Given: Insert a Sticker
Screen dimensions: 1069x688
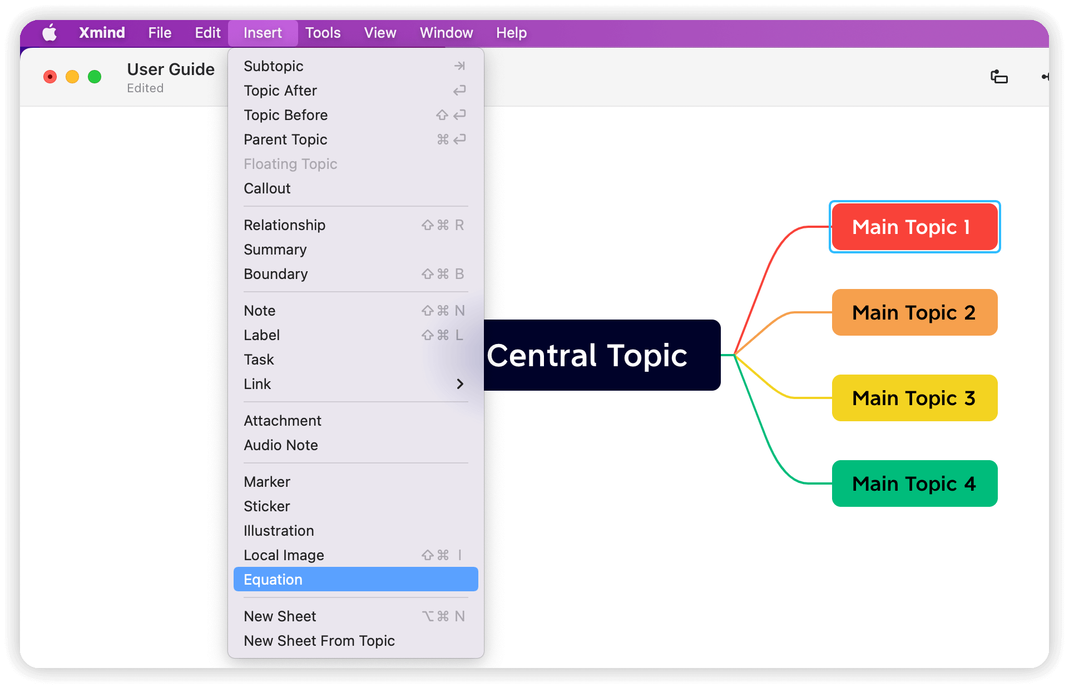Looking at the screenshot, I should (x=355, y=506).
